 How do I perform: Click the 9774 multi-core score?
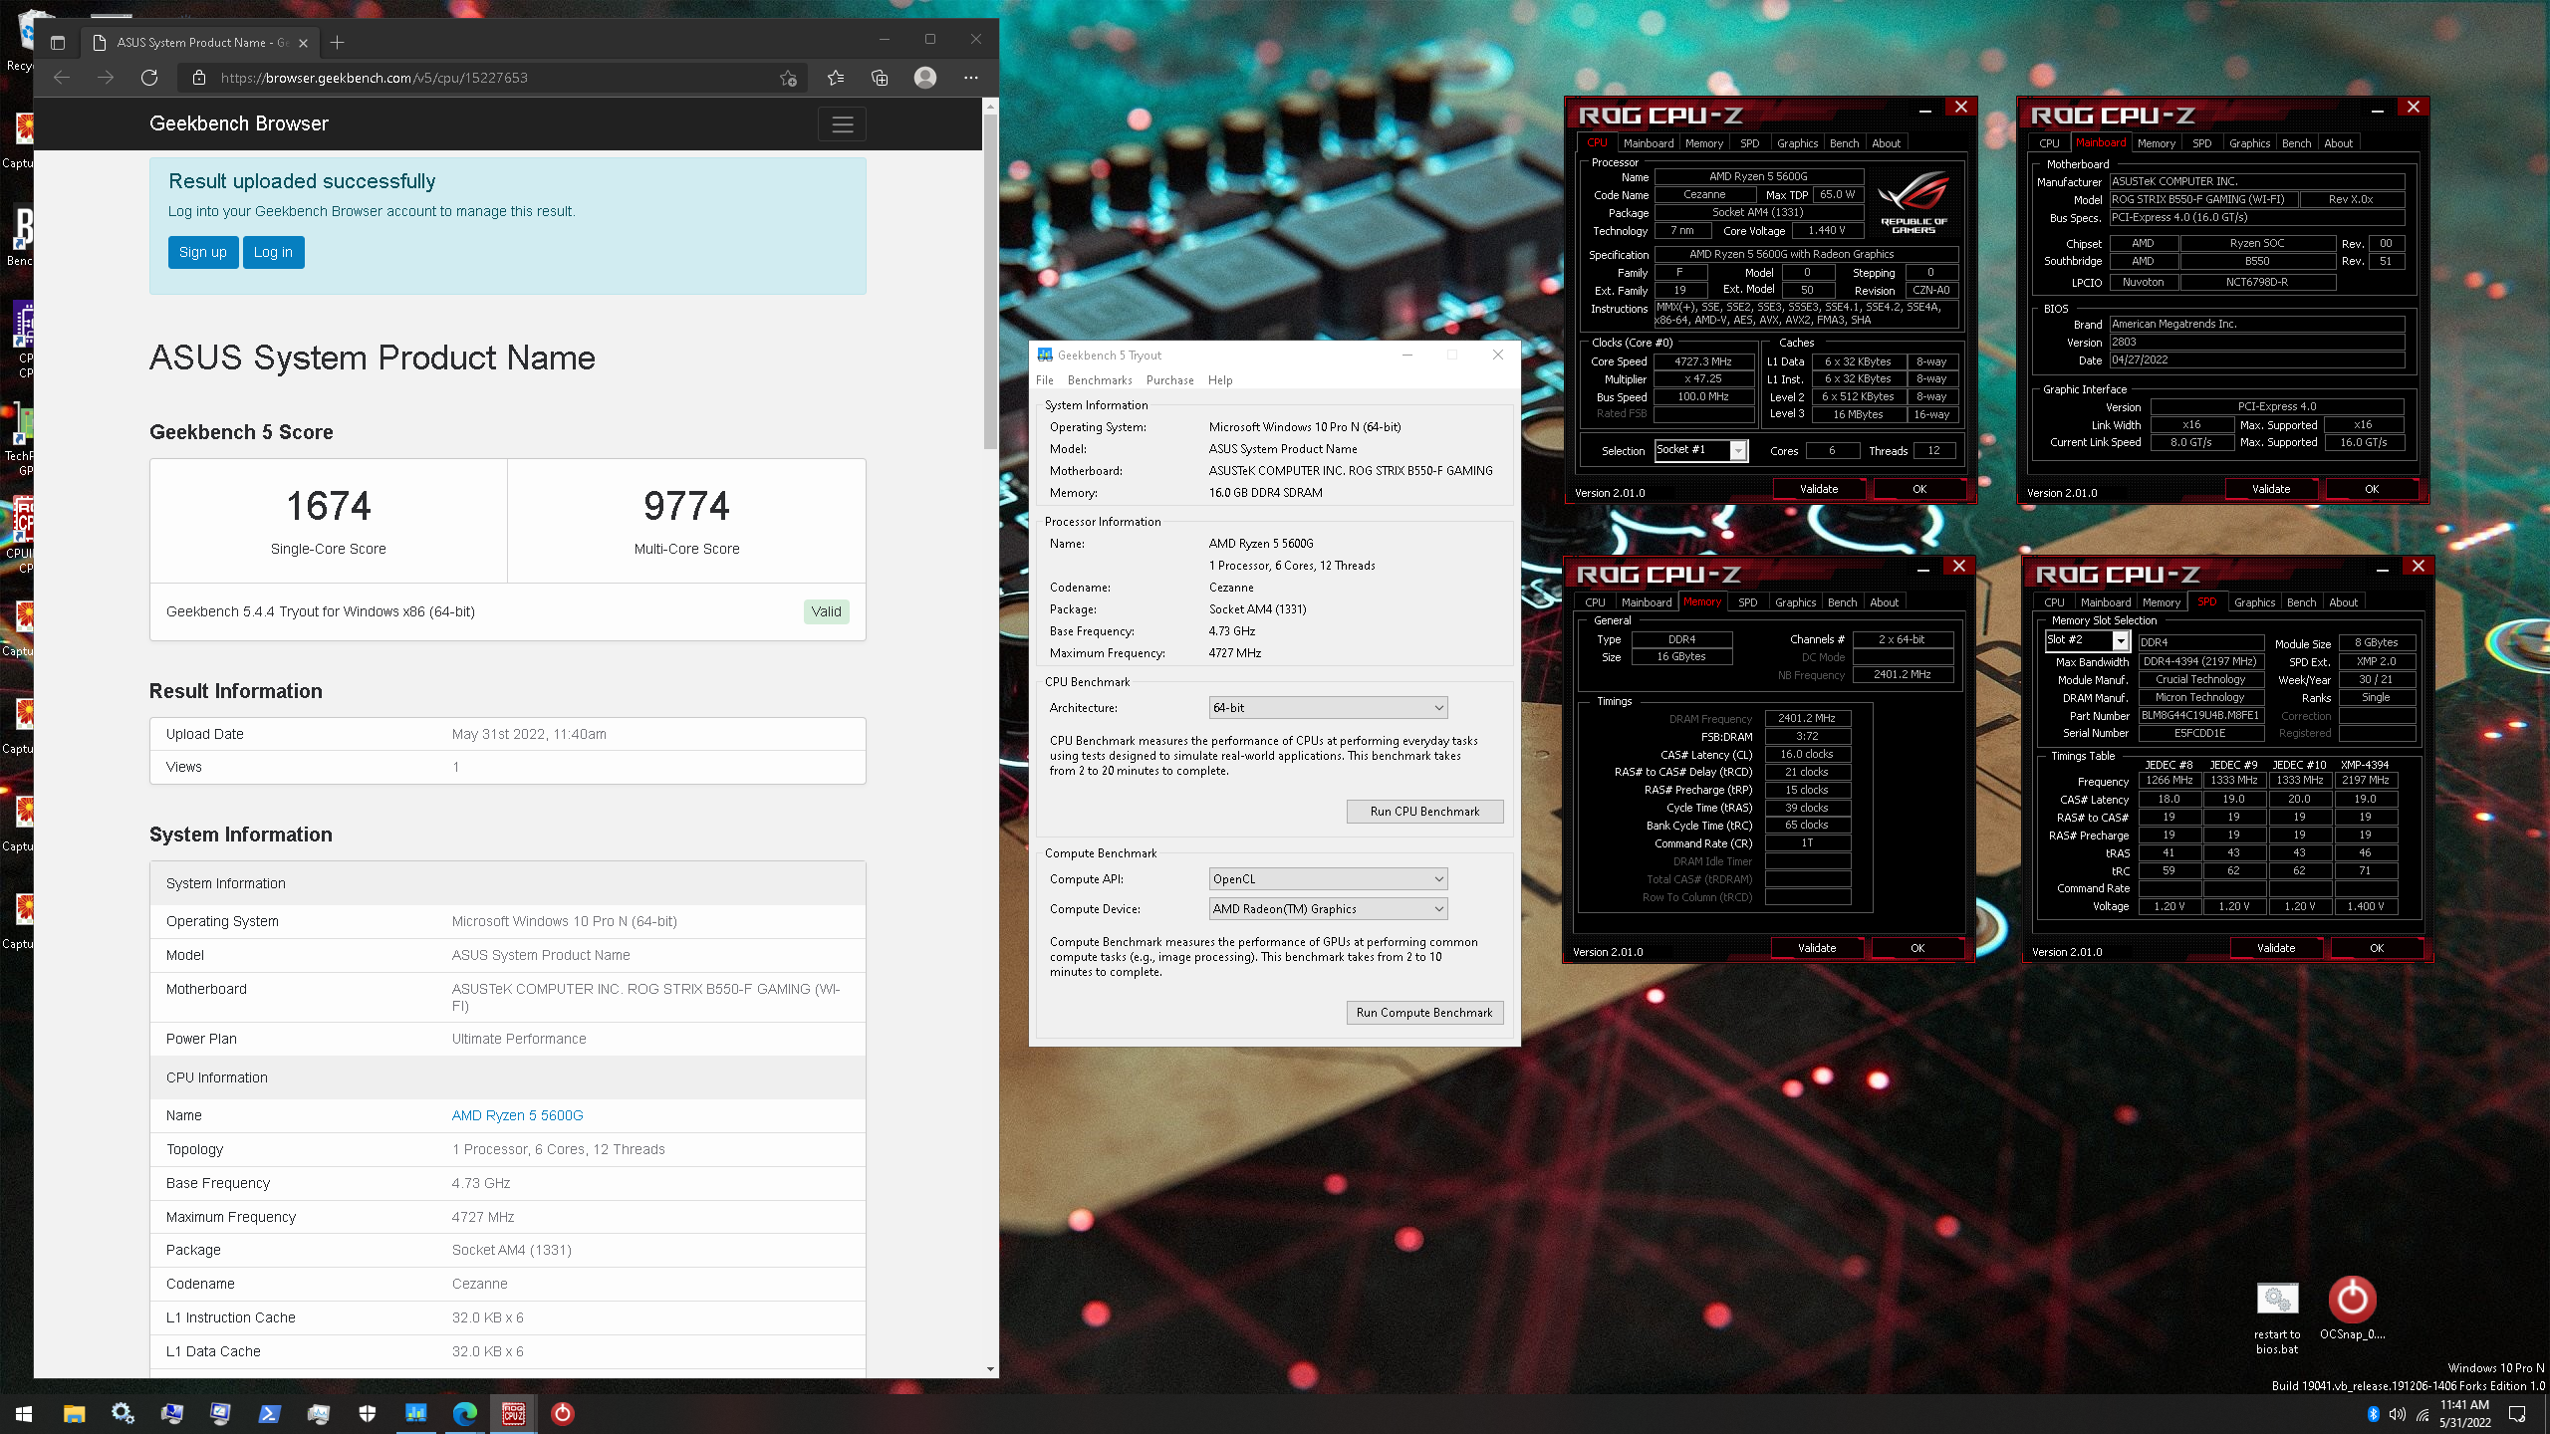click(686, 506)
